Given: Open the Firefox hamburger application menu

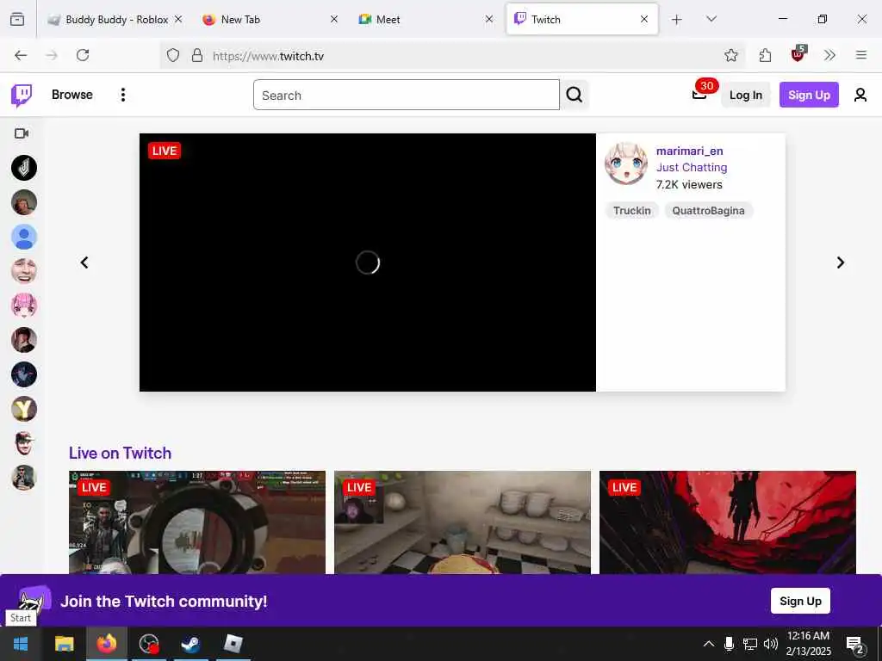Looking at the screenshot, I should 860,55.
